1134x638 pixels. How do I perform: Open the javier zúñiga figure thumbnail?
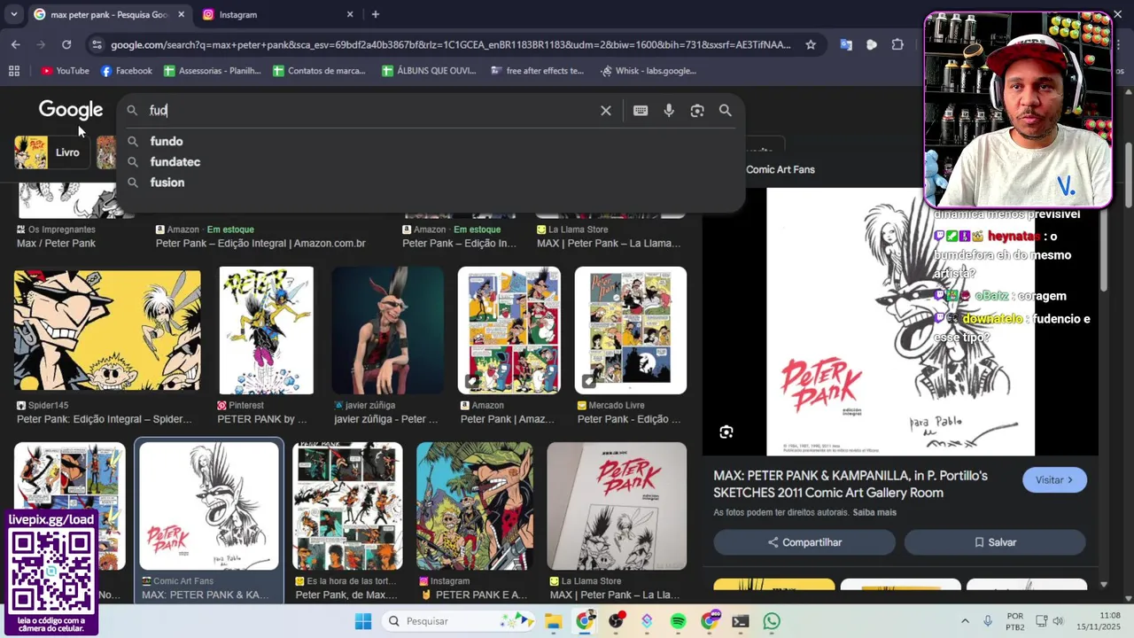388,331
